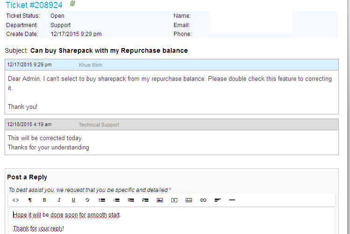Screen dimensions: 350x234
Task: Apply strikethrough to reply text
Action: (88, 200)
